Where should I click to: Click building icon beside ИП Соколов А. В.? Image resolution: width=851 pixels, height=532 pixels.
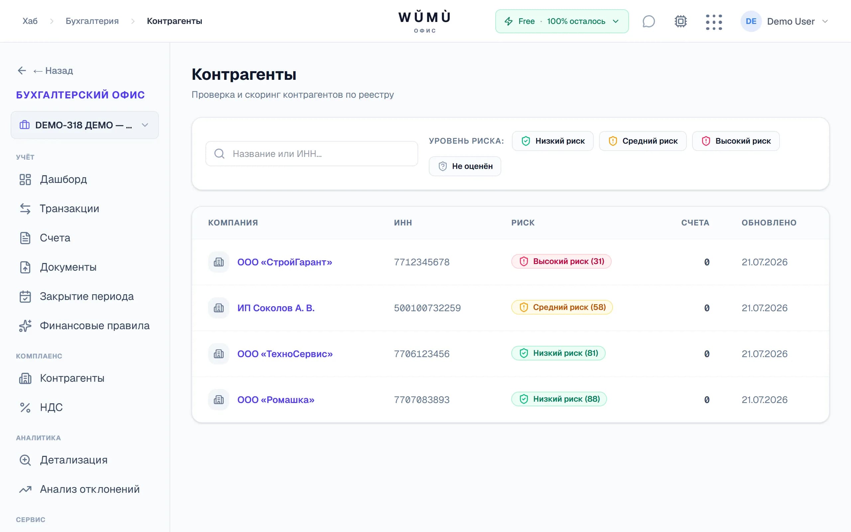click(x=219, y=308)
